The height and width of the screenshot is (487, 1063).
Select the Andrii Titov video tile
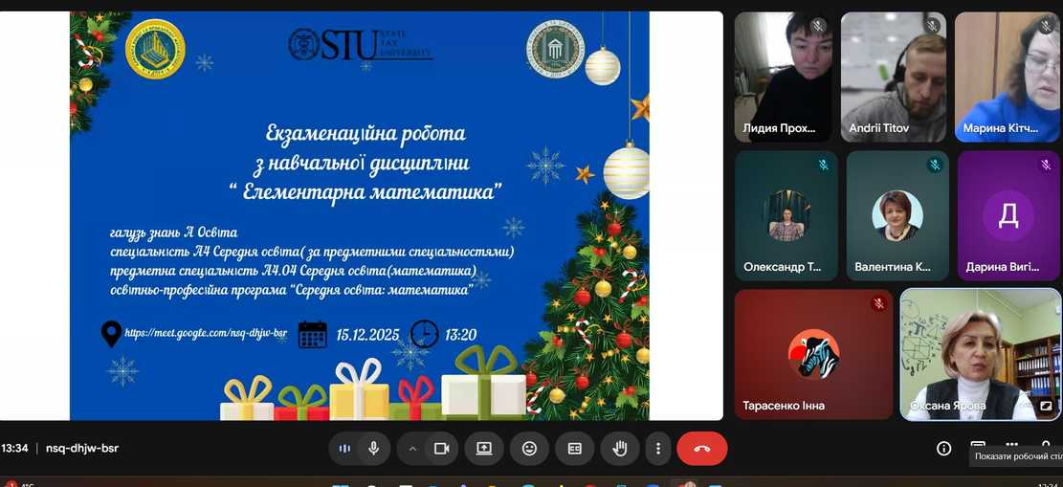pyautogui.click(x=893, y=77)
